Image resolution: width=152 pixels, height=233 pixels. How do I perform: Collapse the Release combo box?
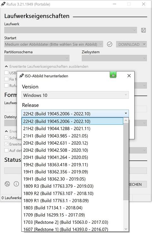tap(75, 114)
